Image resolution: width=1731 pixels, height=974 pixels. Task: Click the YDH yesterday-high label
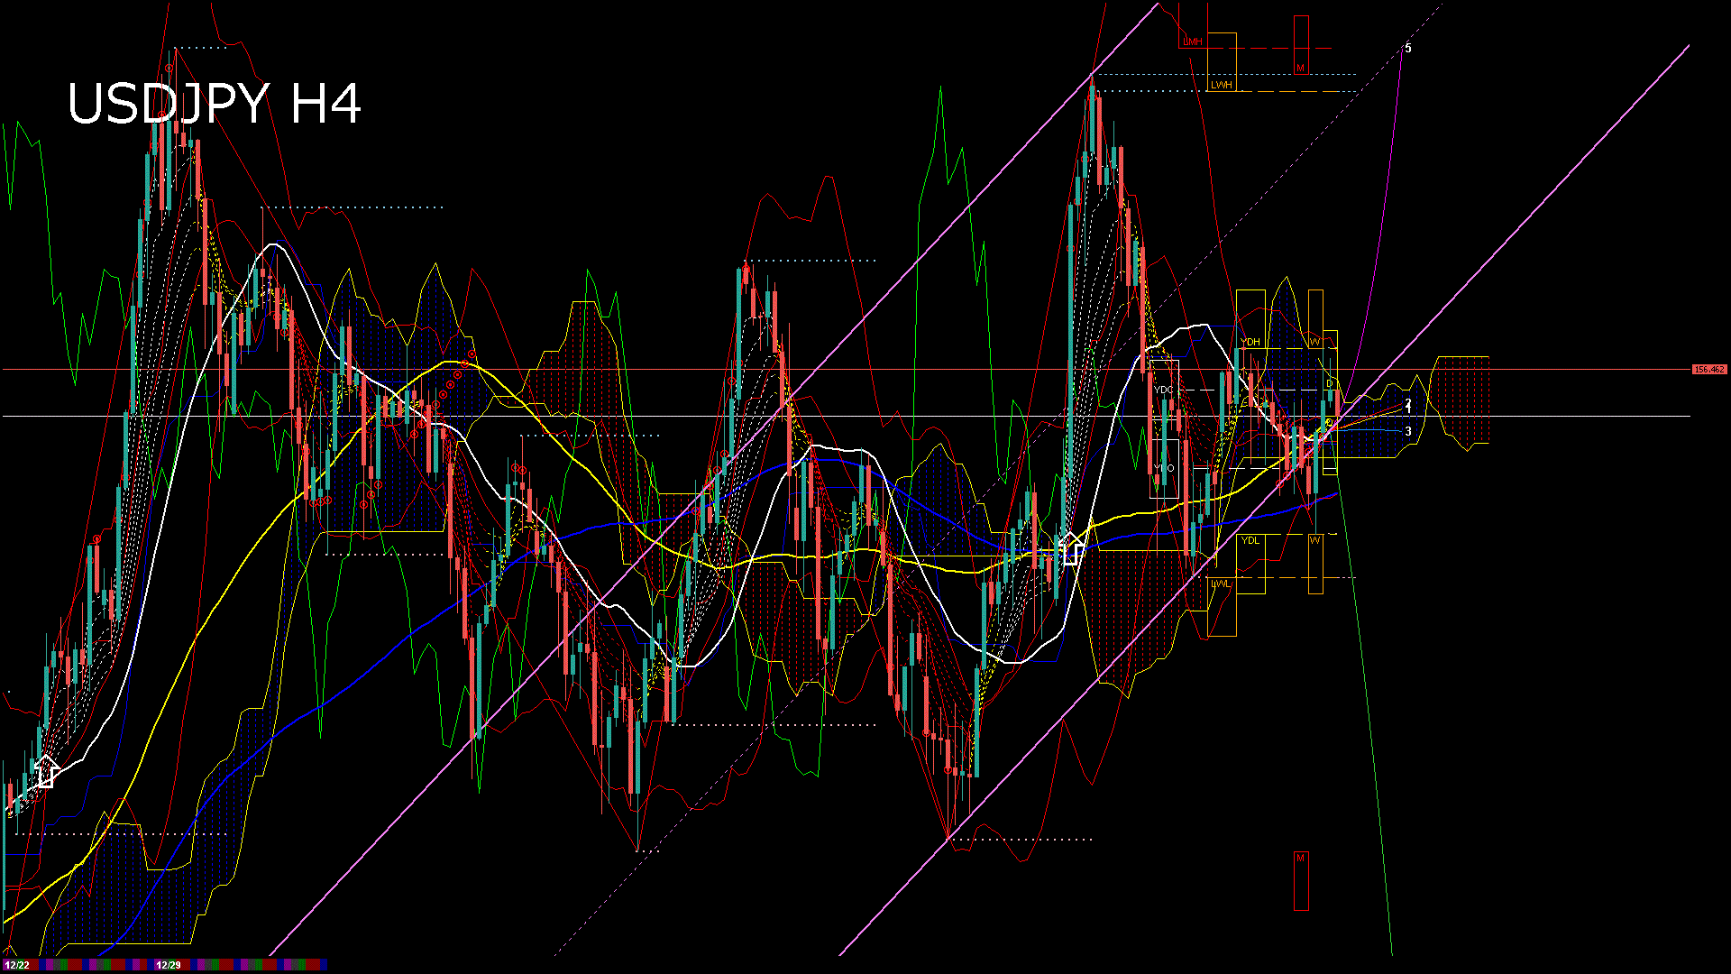coord(1250,343)
